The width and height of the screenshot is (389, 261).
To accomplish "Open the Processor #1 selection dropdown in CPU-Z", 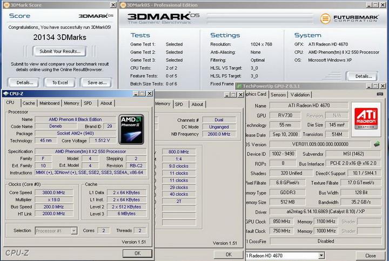I will coord(73,231).
